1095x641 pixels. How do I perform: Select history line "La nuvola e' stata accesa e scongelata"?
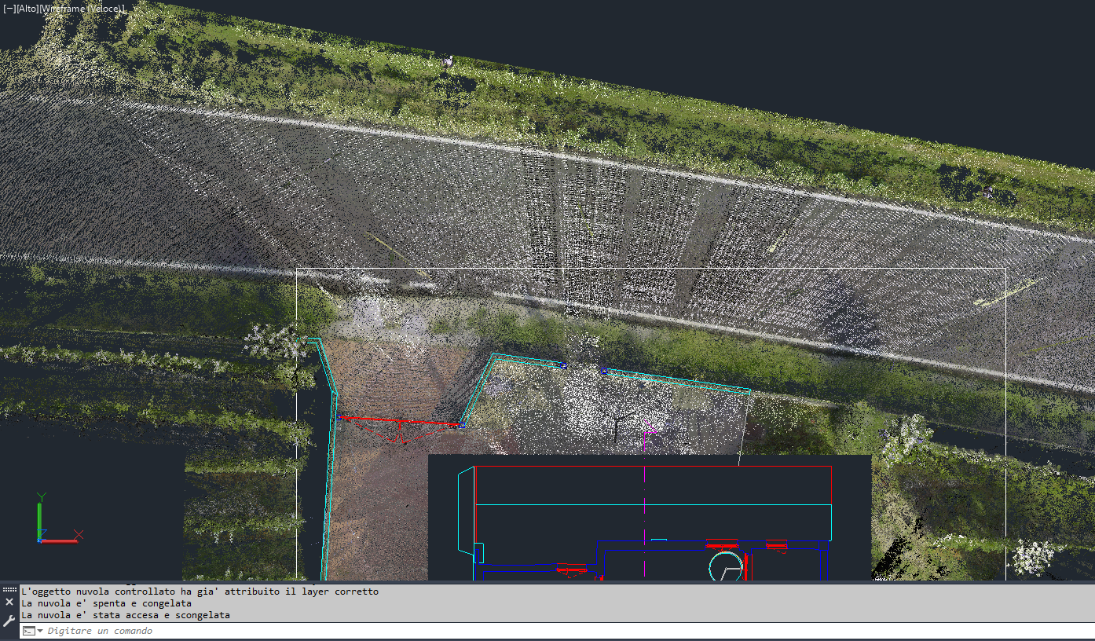tap(126, 615)
